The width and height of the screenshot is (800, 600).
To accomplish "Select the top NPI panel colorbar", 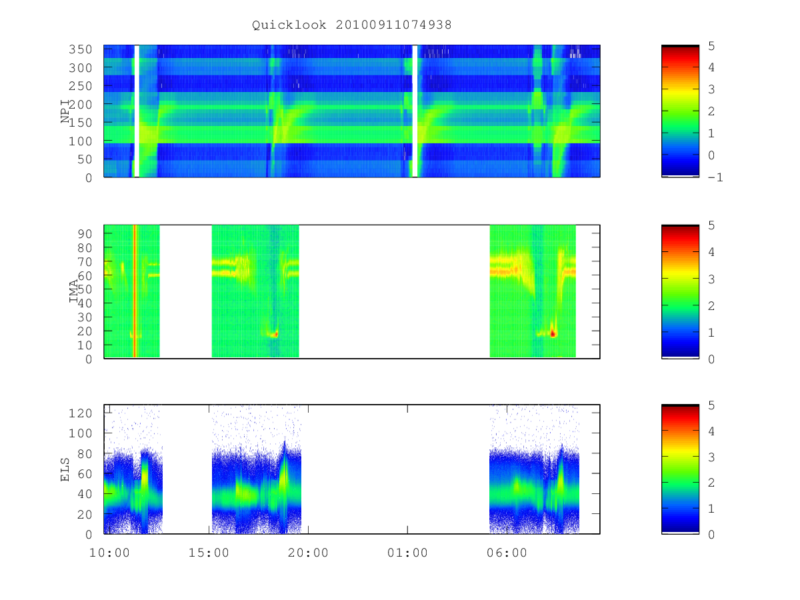I will coord(680,111).
